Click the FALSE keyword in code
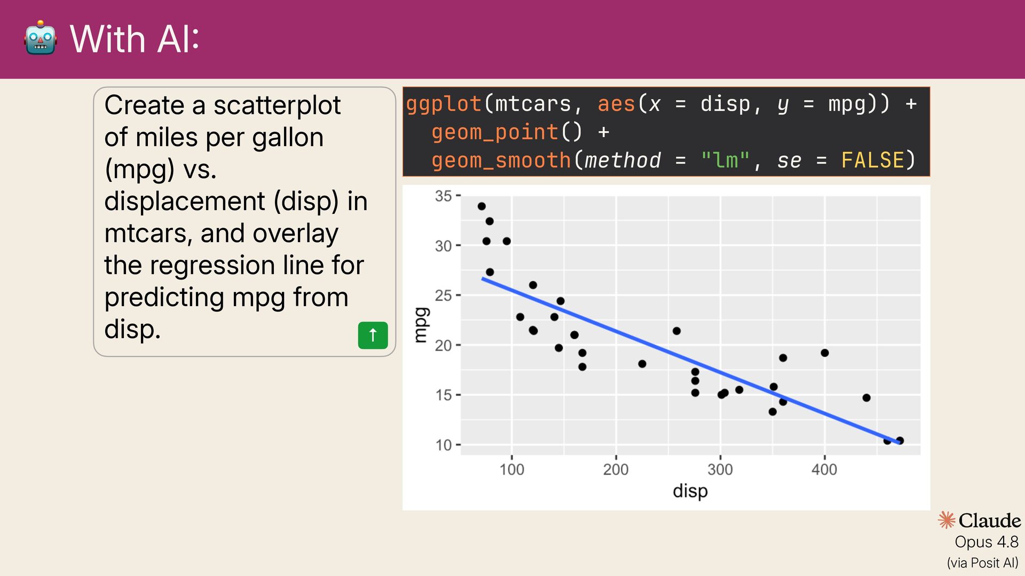 (872, 160)
